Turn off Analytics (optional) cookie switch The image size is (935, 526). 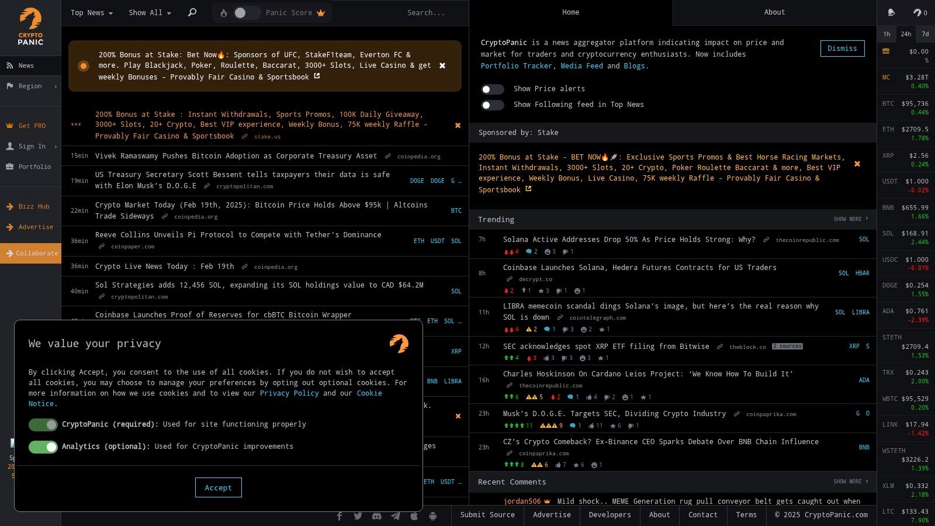point(43,447)
